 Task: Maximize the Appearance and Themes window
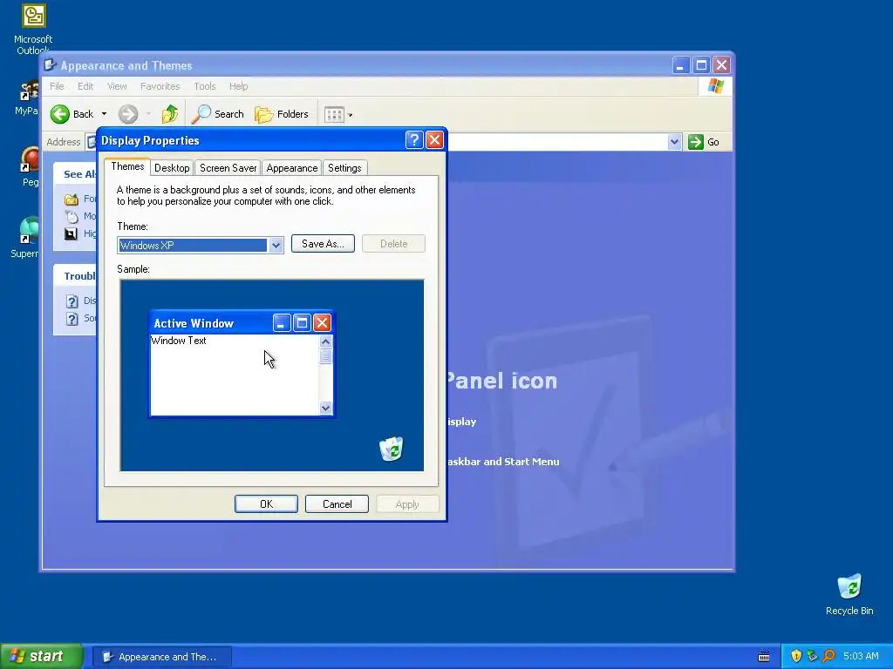pyautogui.click(x=701, y=65)
